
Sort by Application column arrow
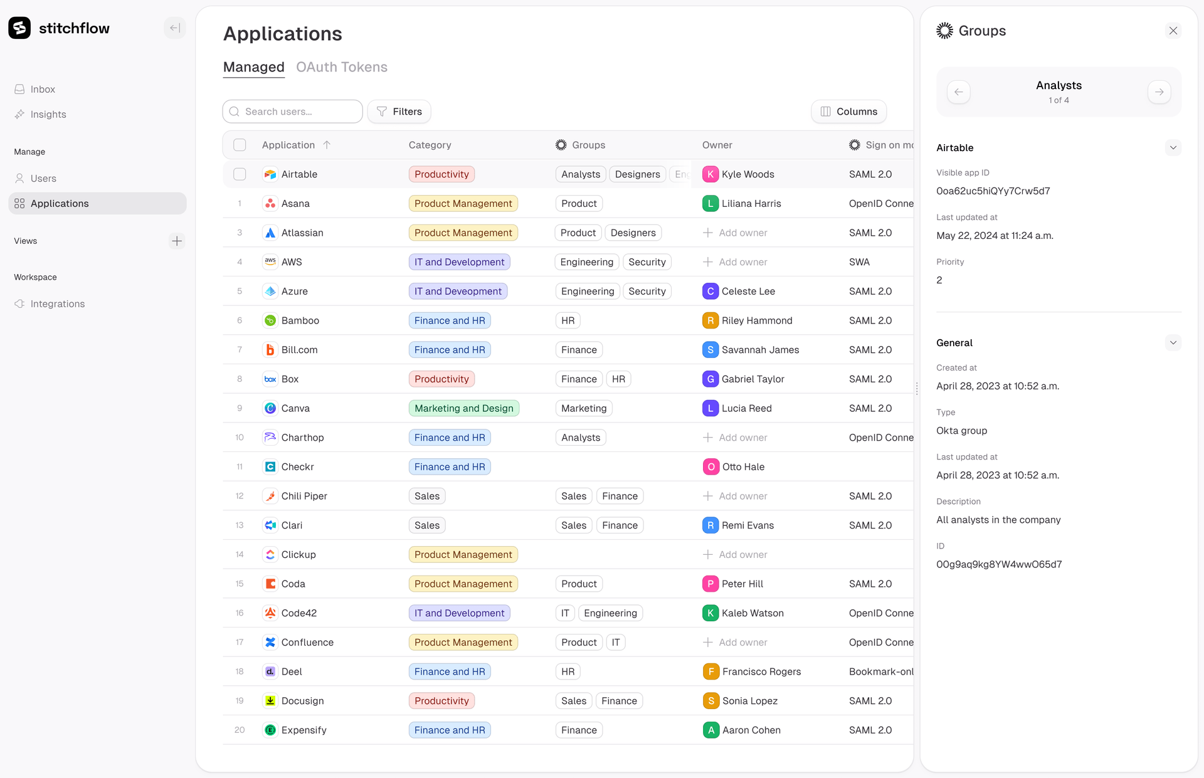327,145
